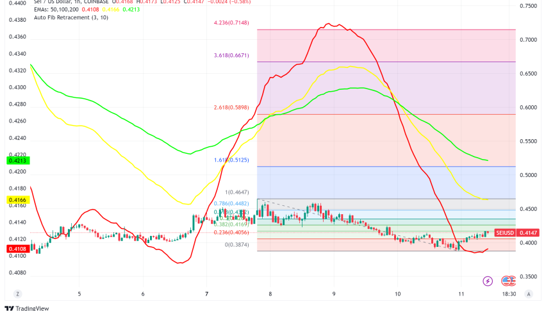The width and height of the screenshot is (546, 311).
Task: Click 0.4360 on the left price scale
Action: tap(17, 37)
